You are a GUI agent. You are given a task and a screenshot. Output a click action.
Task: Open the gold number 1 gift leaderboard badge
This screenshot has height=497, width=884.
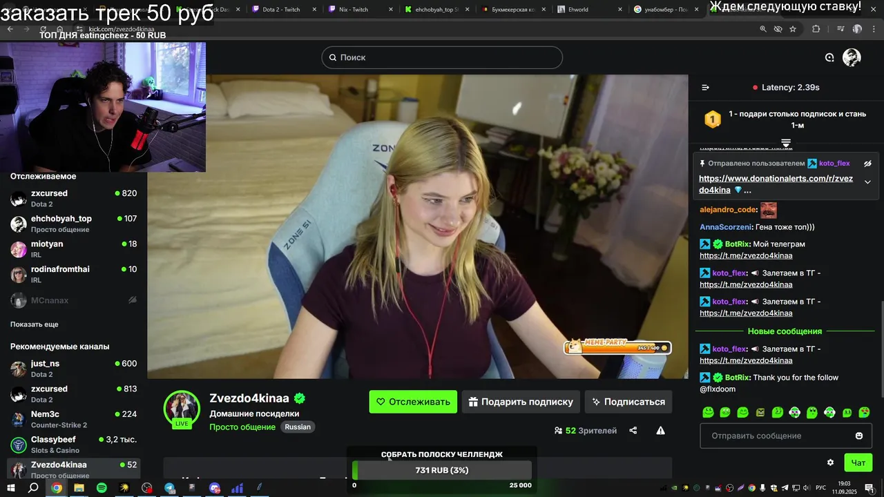713,119
